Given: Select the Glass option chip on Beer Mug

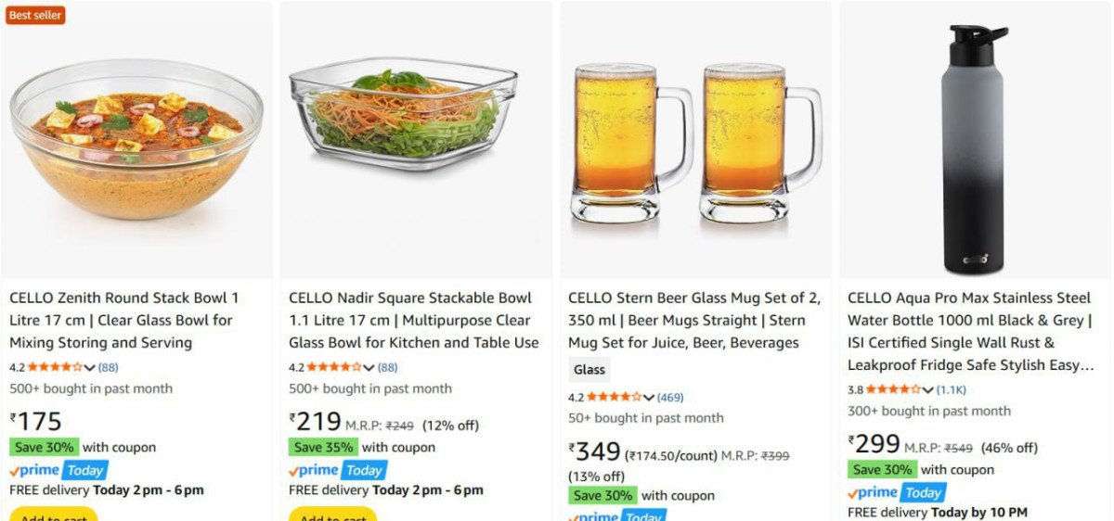Looking at the screenshot, I should point(589,370).
